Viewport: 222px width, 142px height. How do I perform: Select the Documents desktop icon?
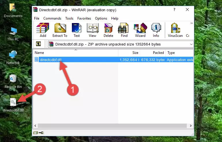[x=13, y=11]
